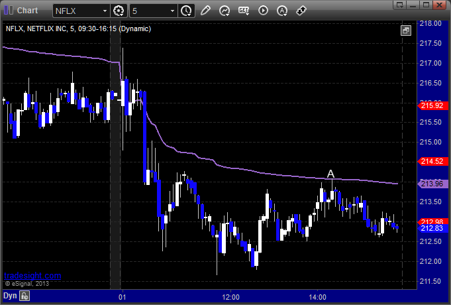Click the 217.50 price axis label
The image size is (451, 305).
[x=430, y=43]
